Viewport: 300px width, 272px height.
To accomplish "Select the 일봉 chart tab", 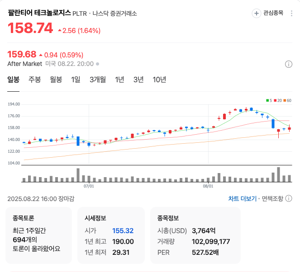I will click(x=14, y=80).
